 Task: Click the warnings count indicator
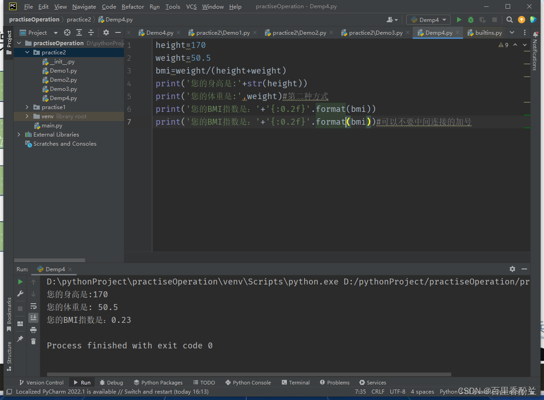[503, 45]
